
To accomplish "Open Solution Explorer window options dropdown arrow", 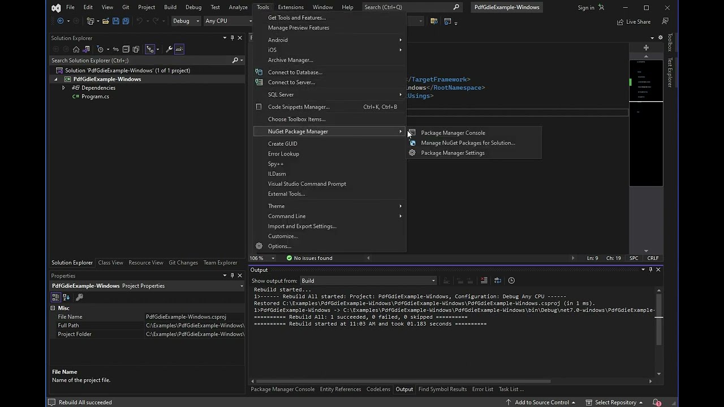I will [x=225, y=38].
